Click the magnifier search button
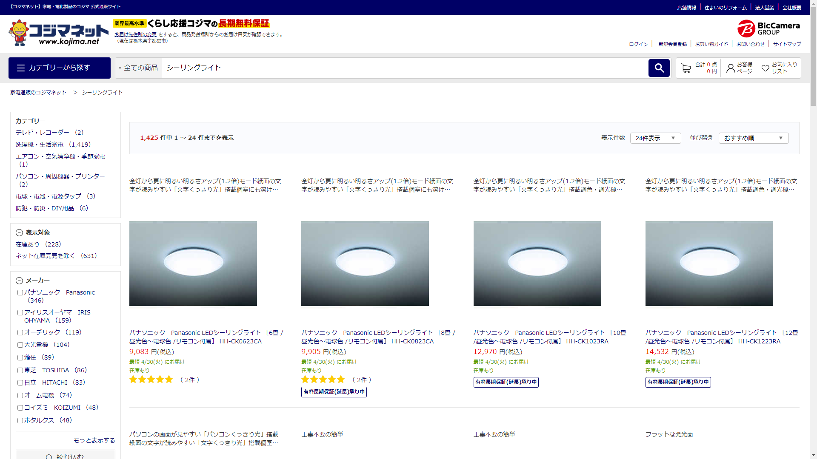This screenshot has height=459, width=817. (659, 68)
